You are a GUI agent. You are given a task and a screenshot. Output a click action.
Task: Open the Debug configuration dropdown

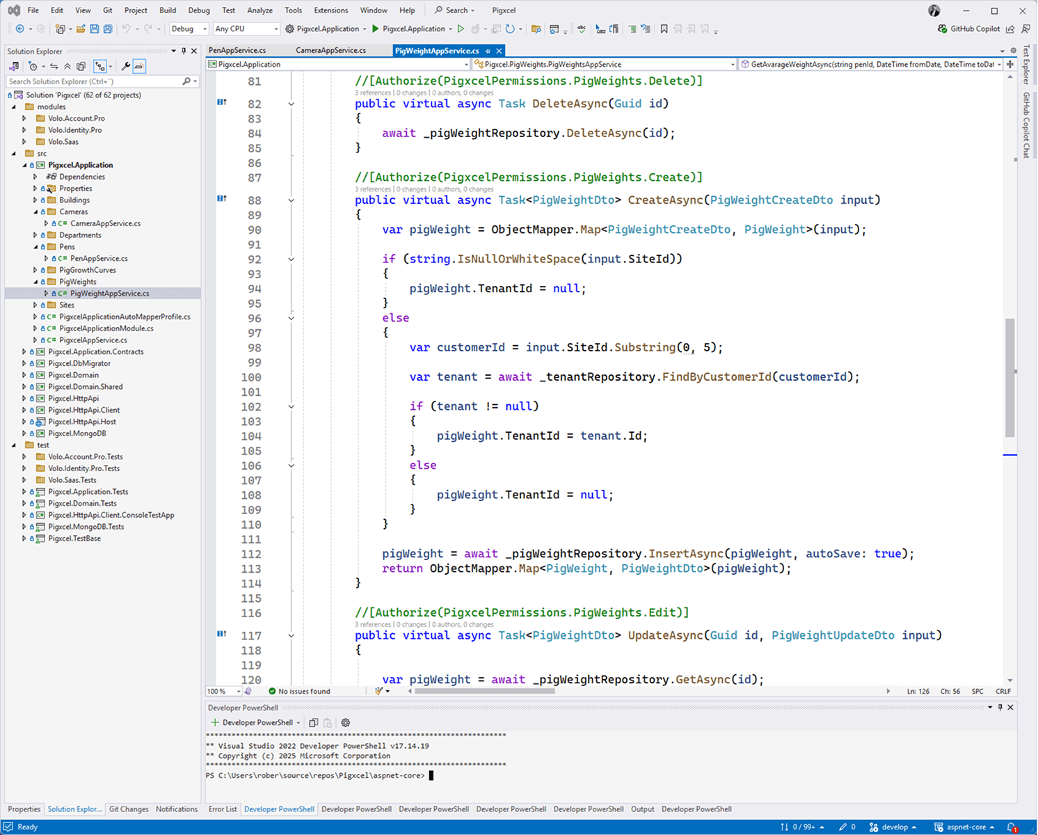pos(189,29)
